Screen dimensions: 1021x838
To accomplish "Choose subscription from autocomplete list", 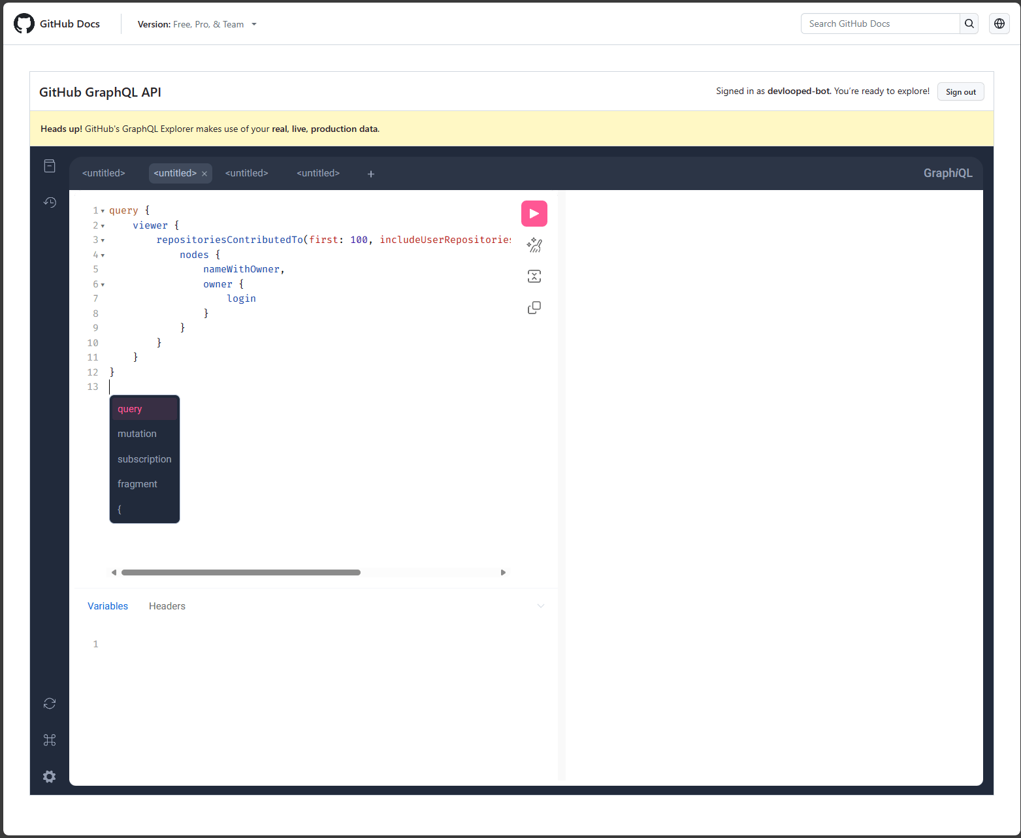I will pos(144,459).
